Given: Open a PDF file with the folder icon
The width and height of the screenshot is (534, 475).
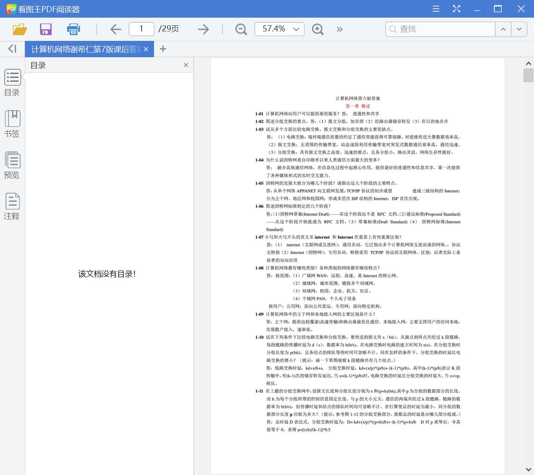Looking at the screenshot, I should tap(19, 29).
